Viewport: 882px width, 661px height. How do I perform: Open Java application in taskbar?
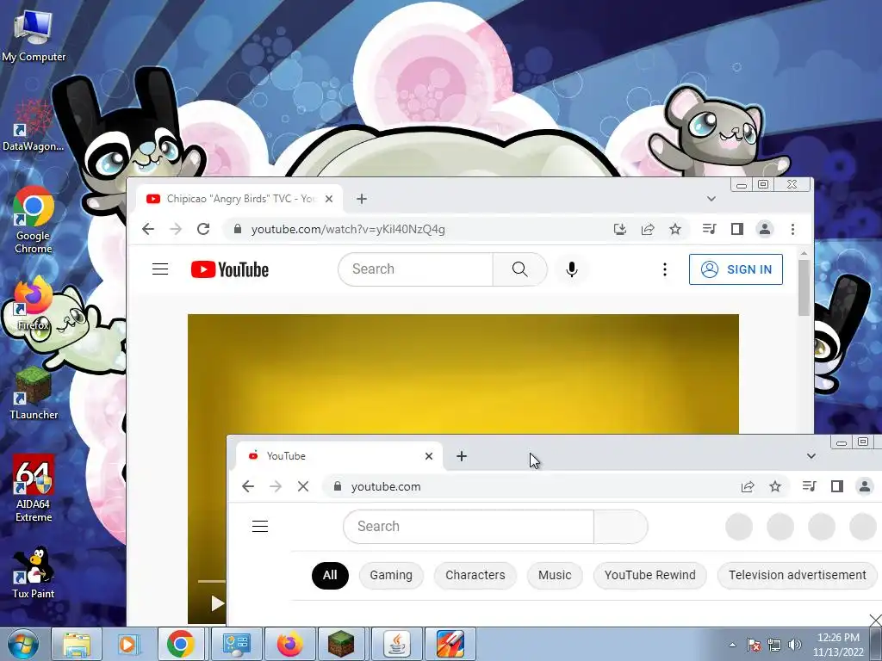(396, 644)
